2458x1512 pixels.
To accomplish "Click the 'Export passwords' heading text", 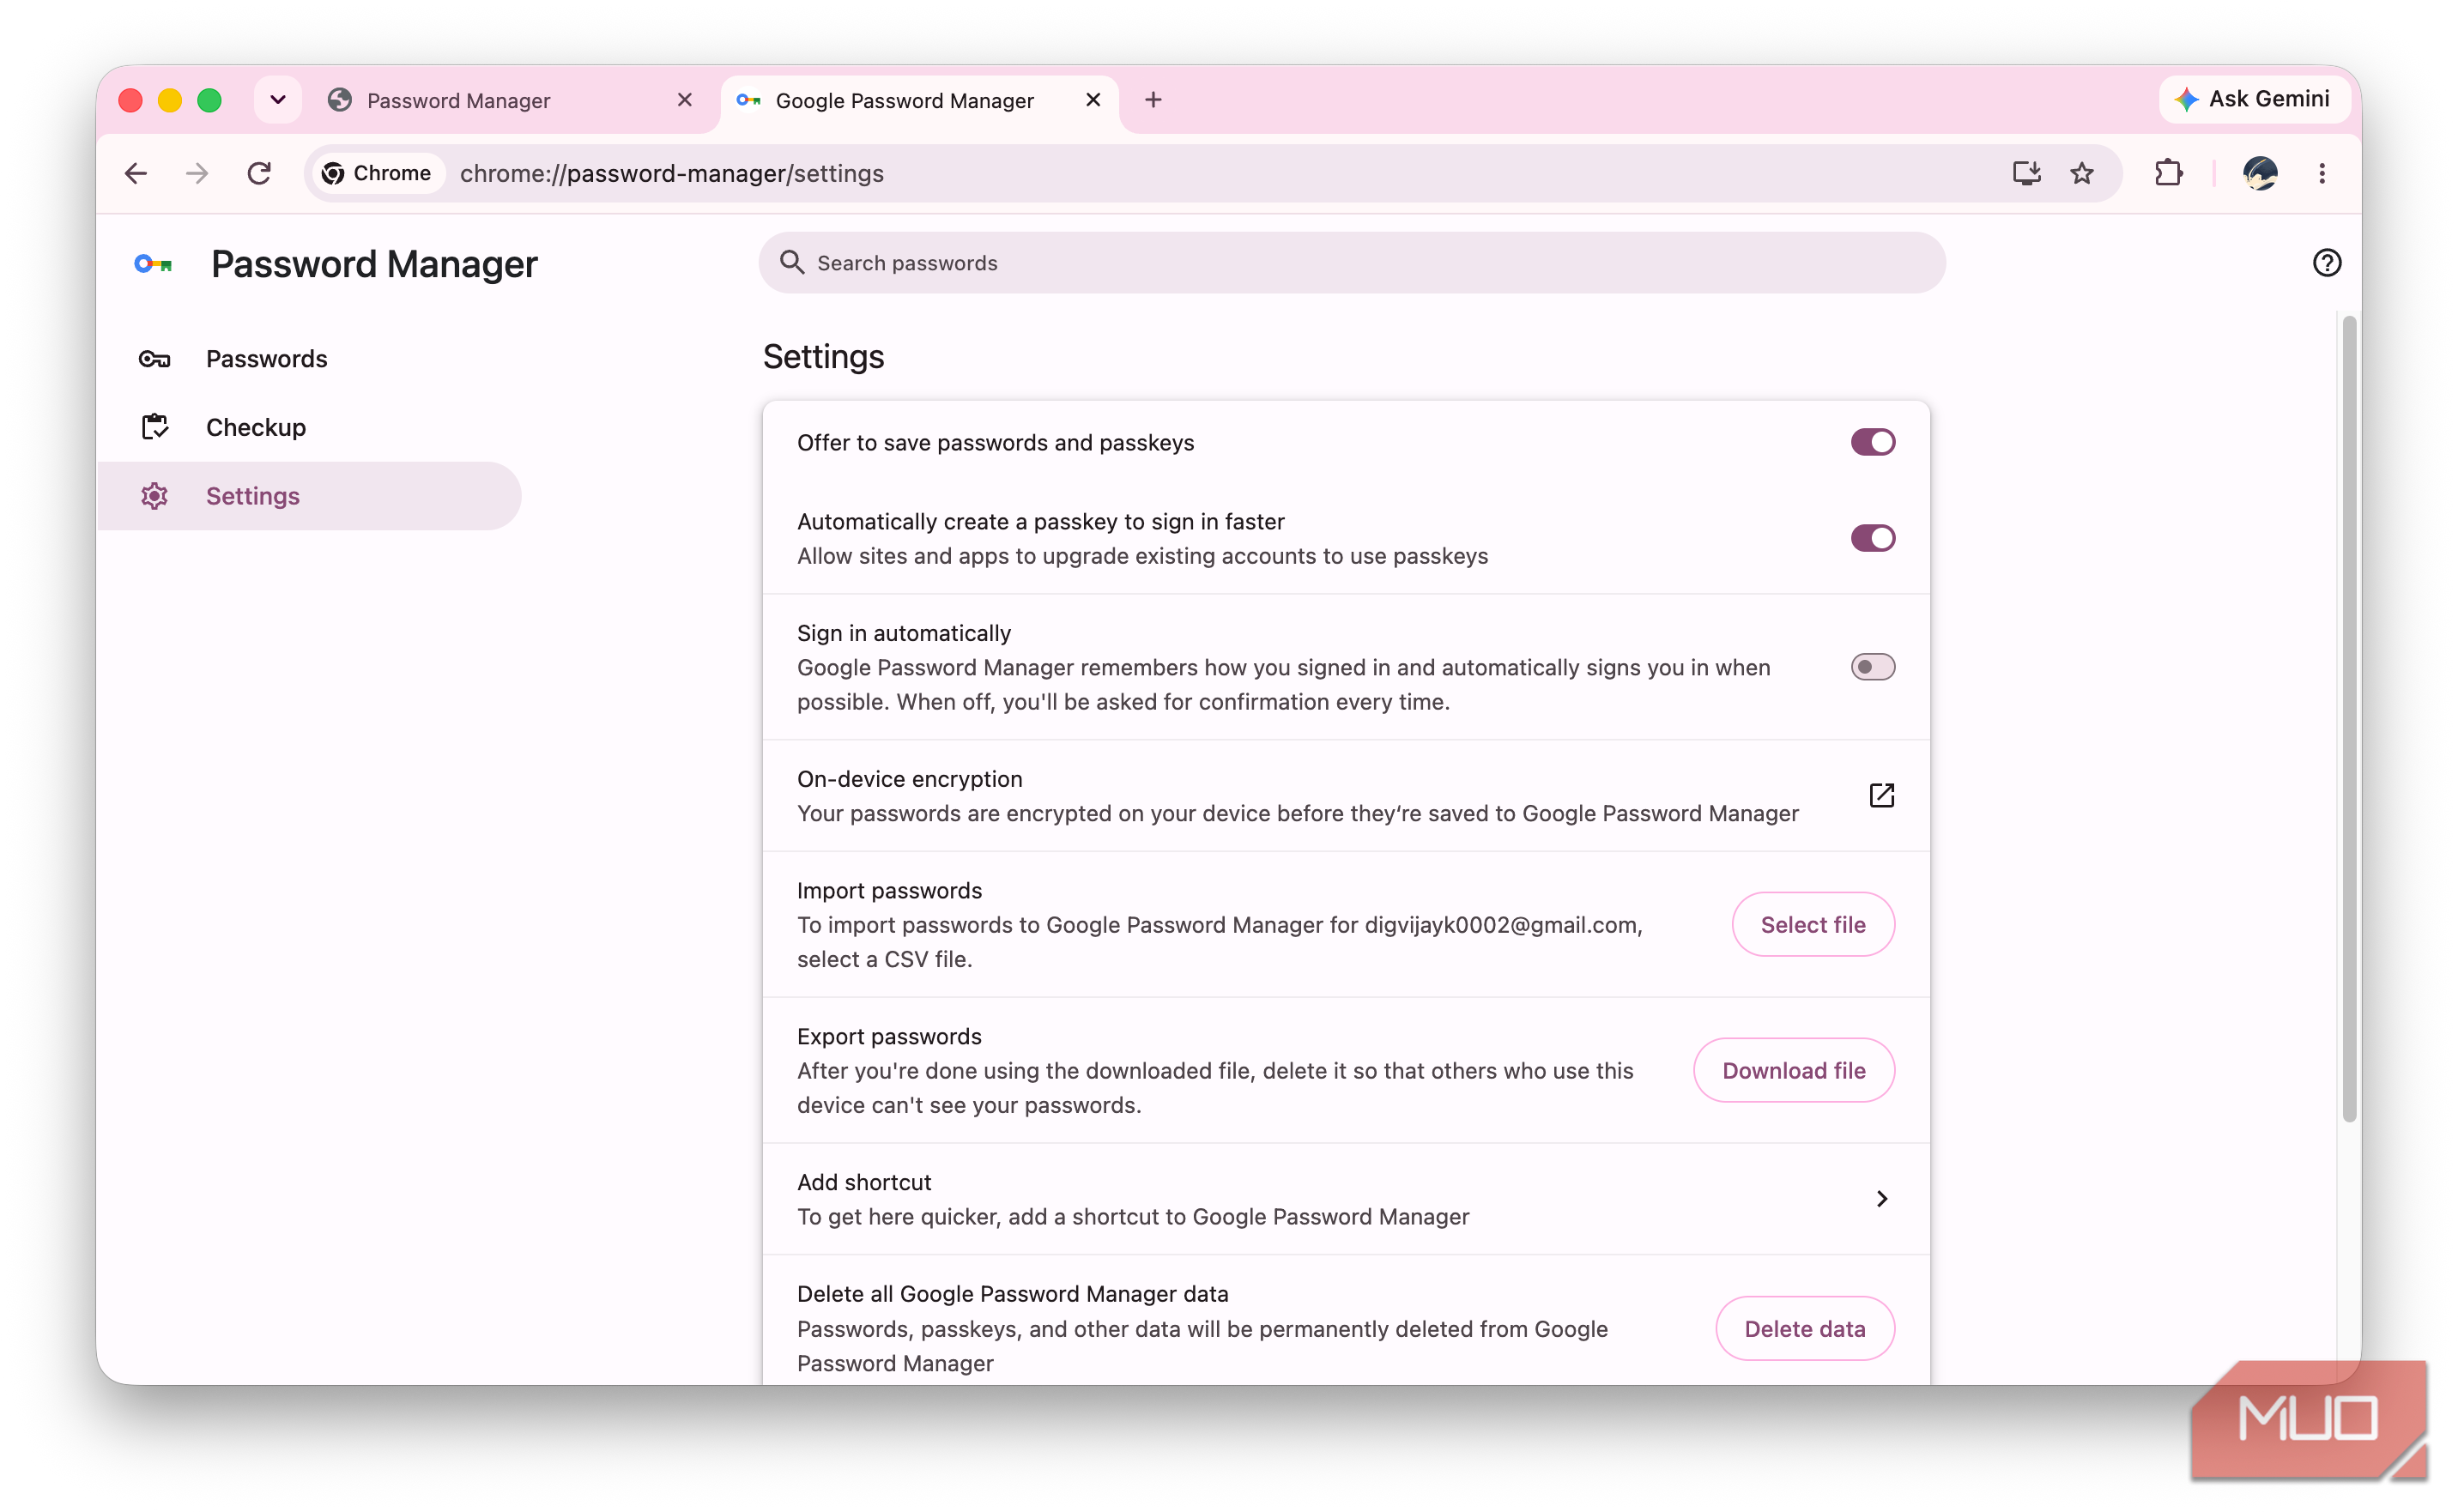I will coord(889,1037).
